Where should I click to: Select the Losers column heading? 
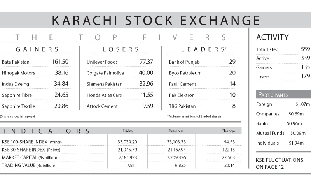121,49
